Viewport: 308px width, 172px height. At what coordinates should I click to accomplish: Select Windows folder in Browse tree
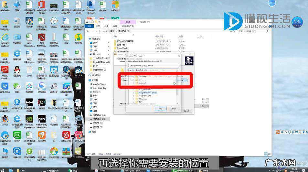pos(143,99)
